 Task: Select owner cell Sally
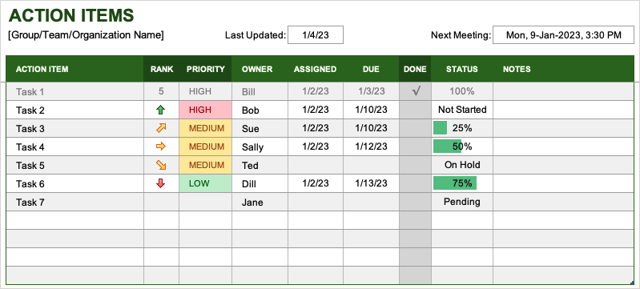[260, 147]
